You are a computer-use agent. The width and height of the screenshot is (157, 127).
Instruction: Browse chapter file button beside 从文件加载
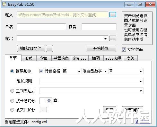(43, 110)
